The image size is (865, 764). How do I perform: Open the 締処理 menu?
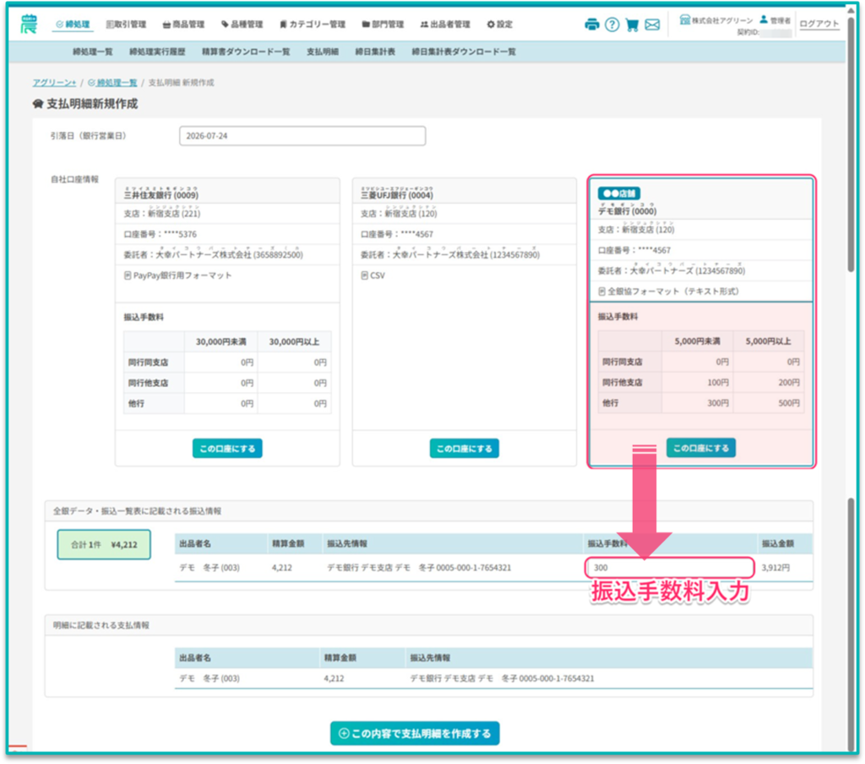pos(73,25)
